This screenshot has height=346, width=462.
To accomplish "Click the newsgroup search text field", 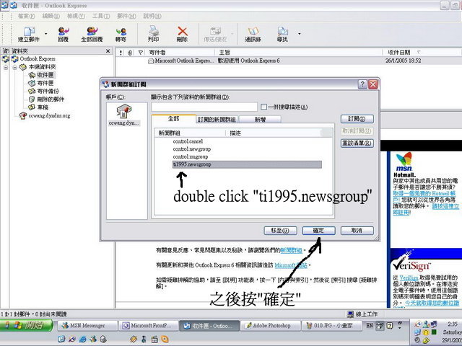I will pyautogui.click(x=204, y=107).
